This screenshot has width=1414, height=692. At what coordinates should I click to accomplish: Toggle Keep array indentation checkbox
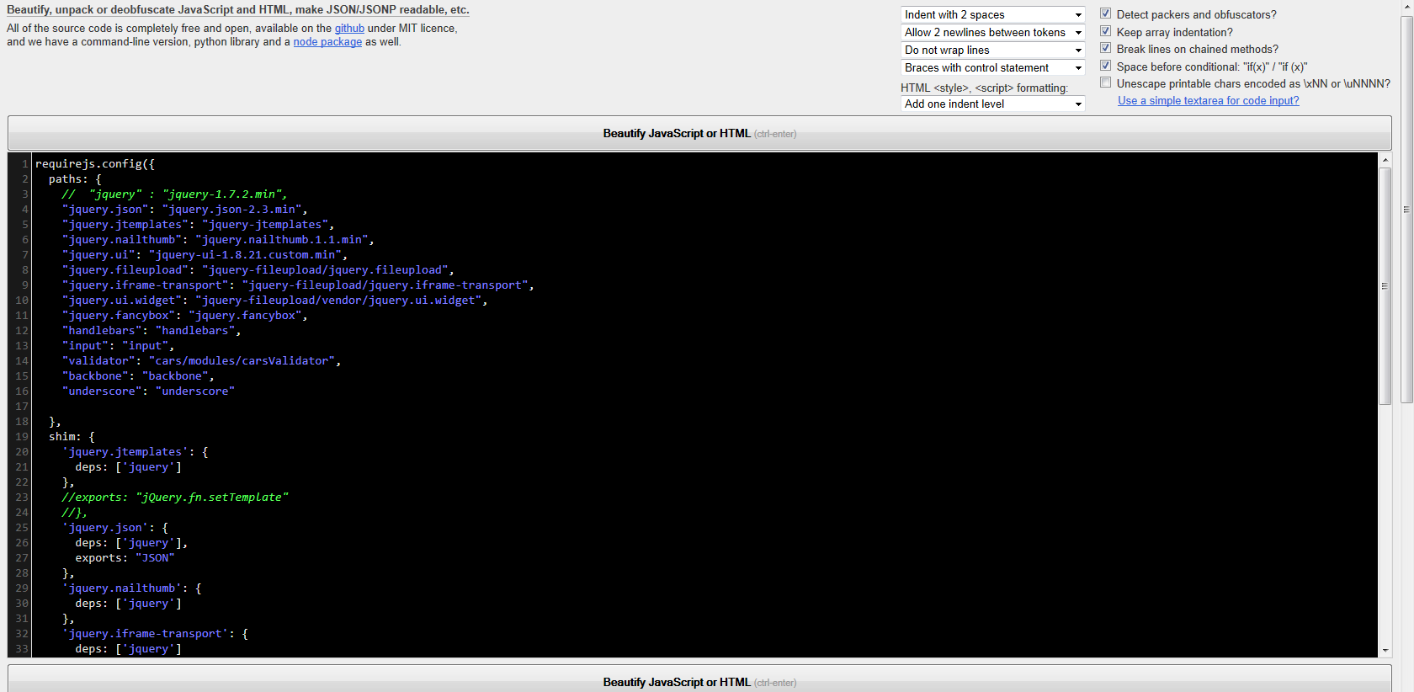tap(1106, 31)
